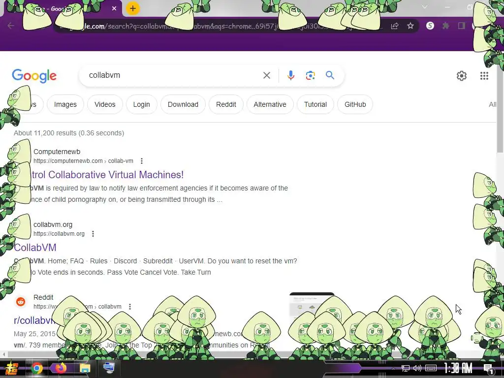
Task: Select the Reddit search chip
Action: (x=226, y=104)
